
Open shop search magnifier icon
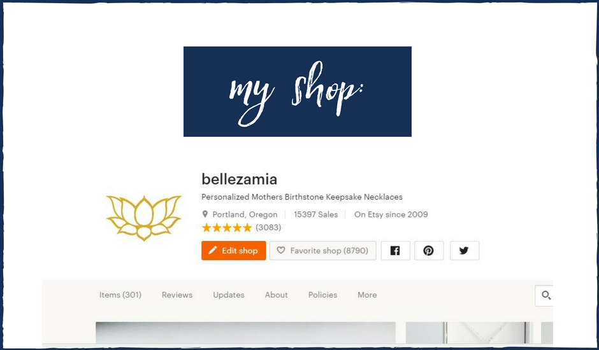(546, 295)
